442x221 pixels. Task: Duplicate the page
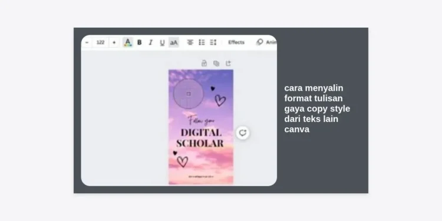216,64
